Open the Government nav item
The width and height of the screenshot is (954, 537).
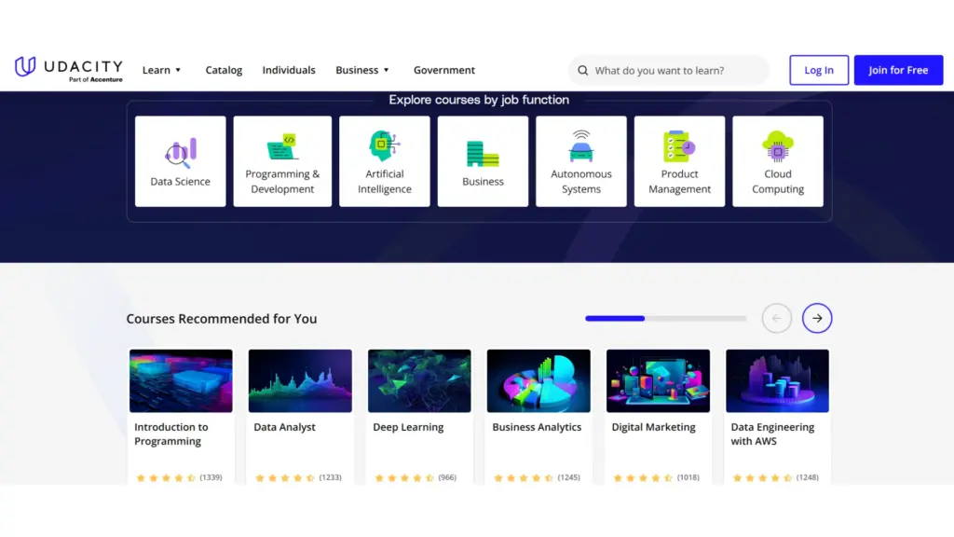(444, 70)
